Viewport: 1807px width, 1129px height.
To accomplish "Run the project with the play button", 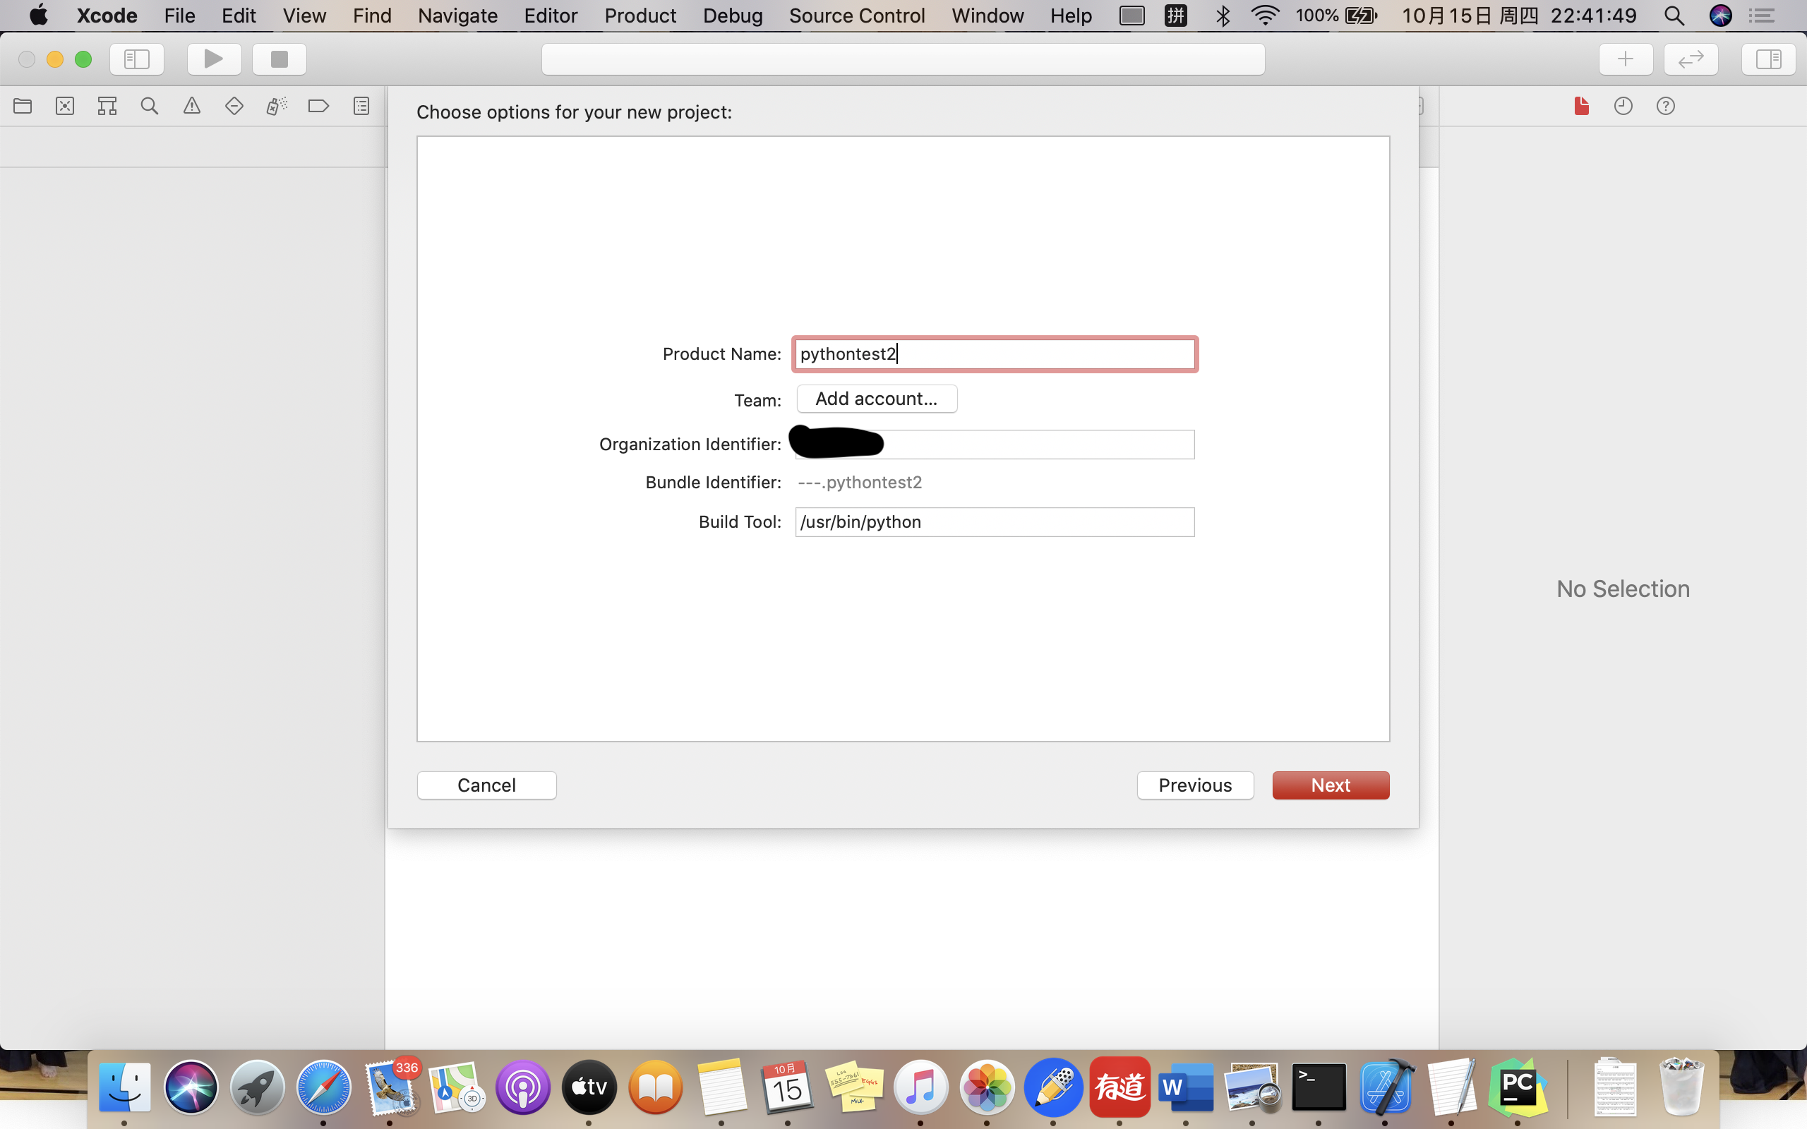I will [214, 59].
